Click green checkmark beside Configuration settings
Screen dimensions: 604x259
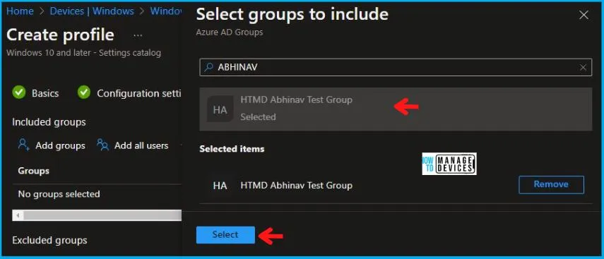(84, 92)
